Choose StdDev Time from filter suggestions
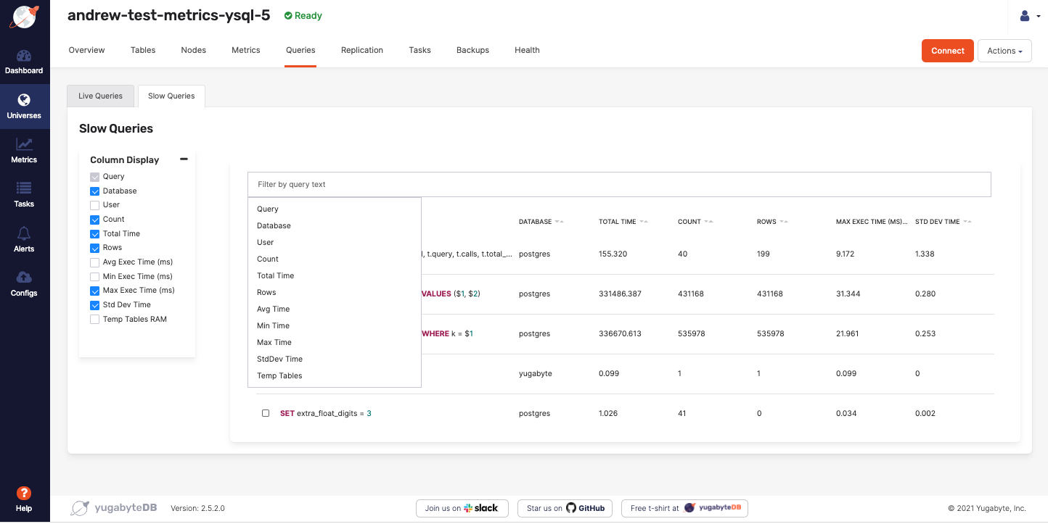This screenshot has width=1048, height=524. pyautogui.click(x=335, y=359)
